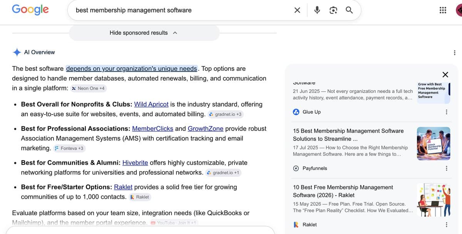
Task: Open the Google apps grid icon
Action: pyautogui.click(x=443, y=10)
